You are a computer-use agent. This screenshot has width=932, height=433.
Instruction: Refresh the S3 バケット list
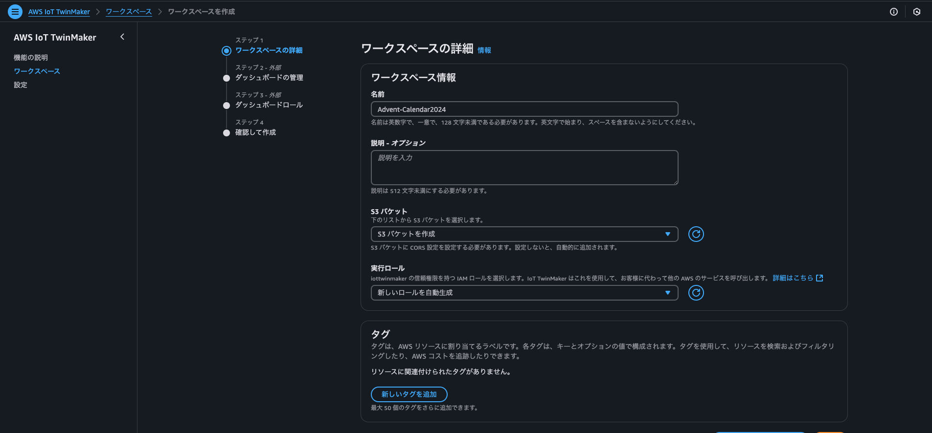click(696, 234)
